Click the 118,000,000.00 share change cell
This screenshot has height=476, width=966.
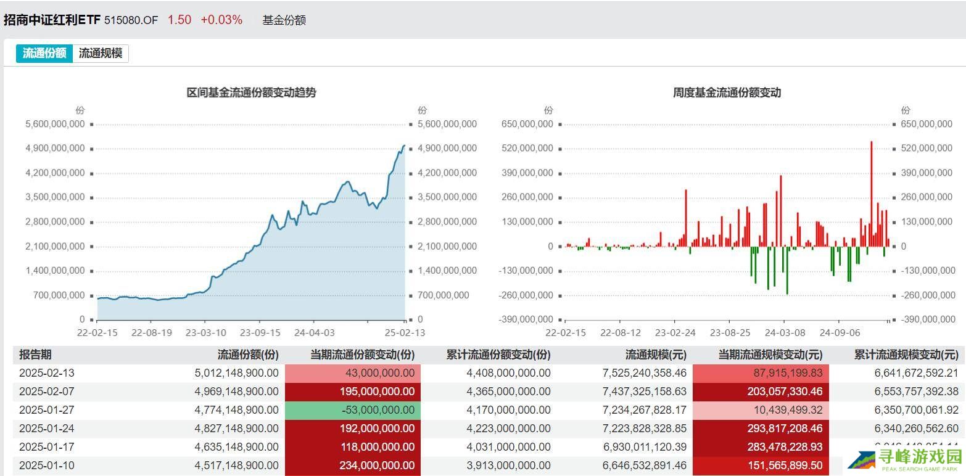[353, 447]
